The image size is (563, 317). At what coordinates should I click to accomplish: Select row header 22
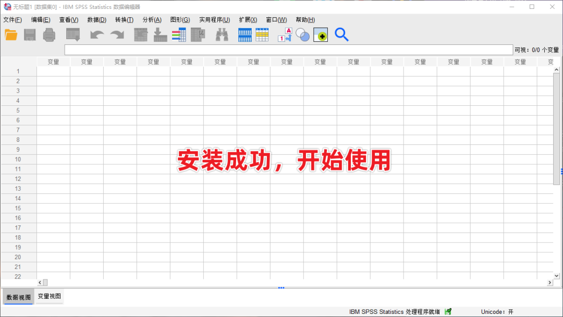(18, 276)
